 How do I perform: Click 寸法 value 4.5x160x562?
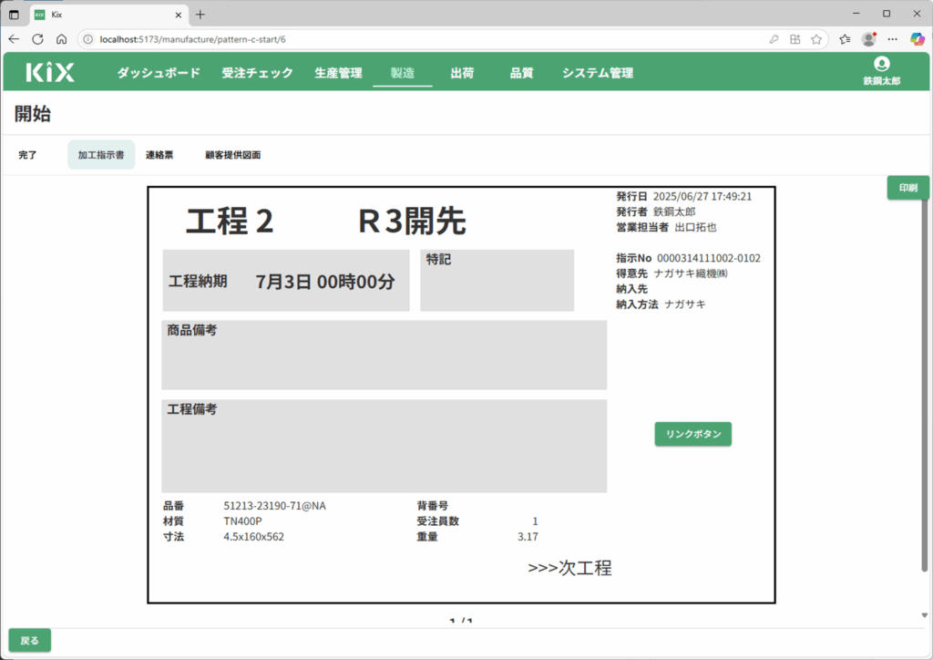point(253,537)
